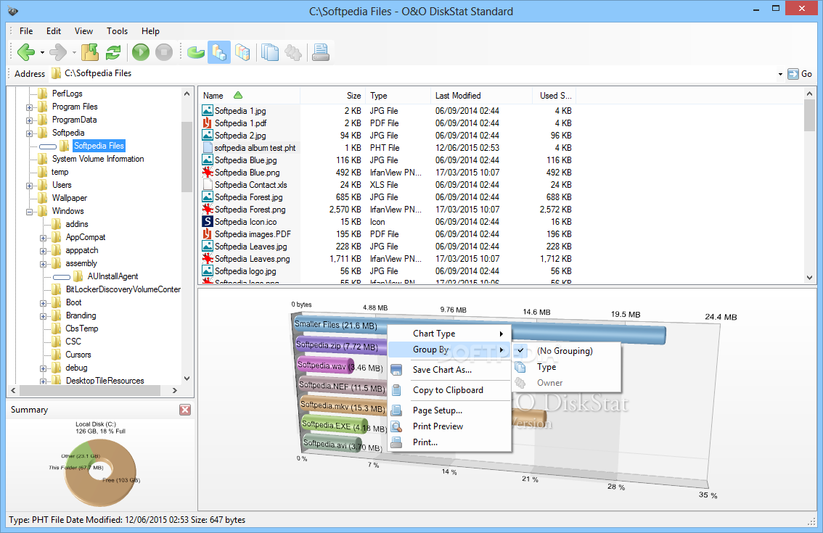Click the green Back arrow button
The height and width of the screenshot is (533, 823).
(x=25, y=52)
